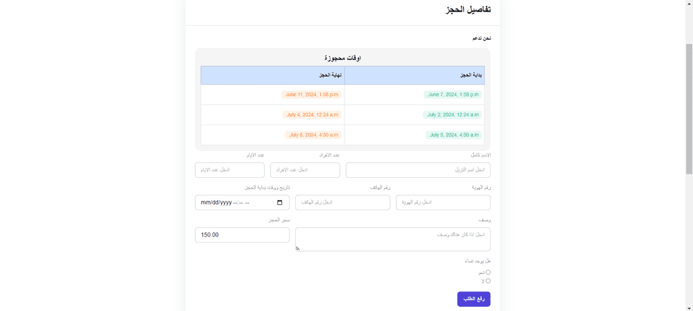Select the June 11, 2024 end time badge
Viewport: 693px width, 311px height.
click(311, 95)
